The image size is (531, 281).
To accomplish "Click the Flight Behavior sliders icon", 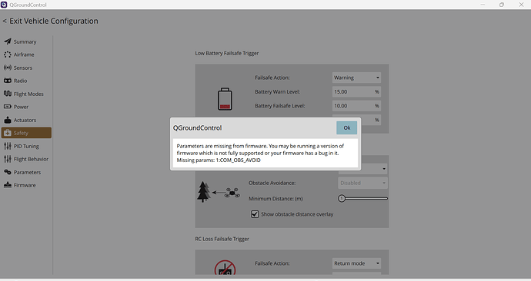I will point(8,159).
